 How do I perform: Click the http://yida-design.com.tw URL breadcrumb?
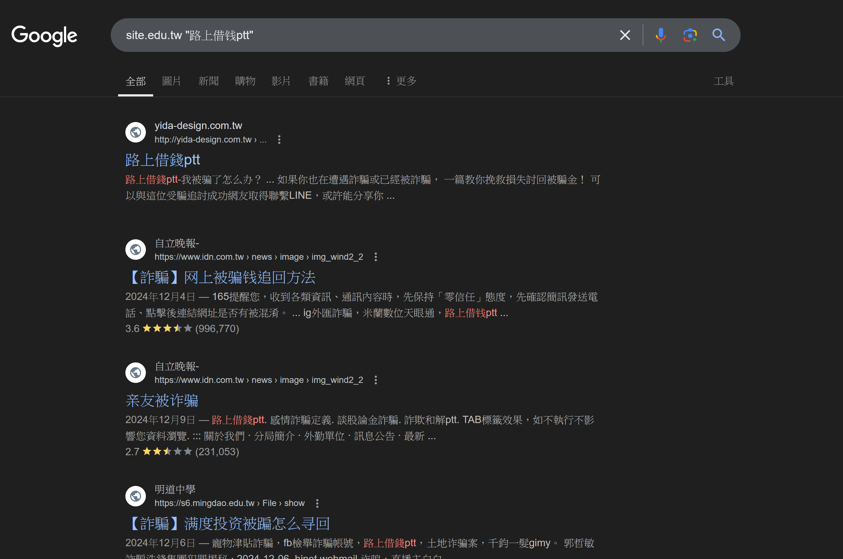pos(210,140)
